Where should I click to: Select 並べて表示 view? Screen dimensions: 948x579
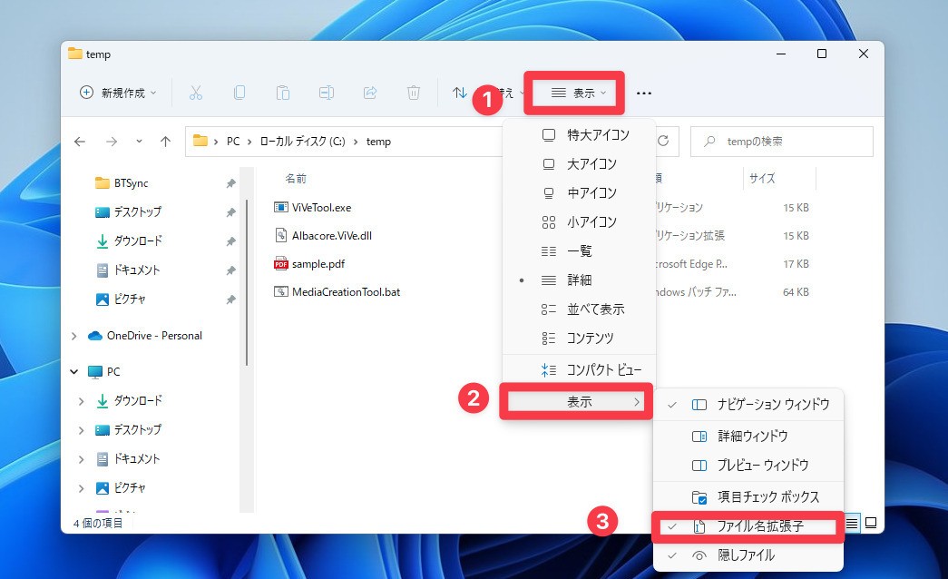pyautogui.click(x=579, y=309)
